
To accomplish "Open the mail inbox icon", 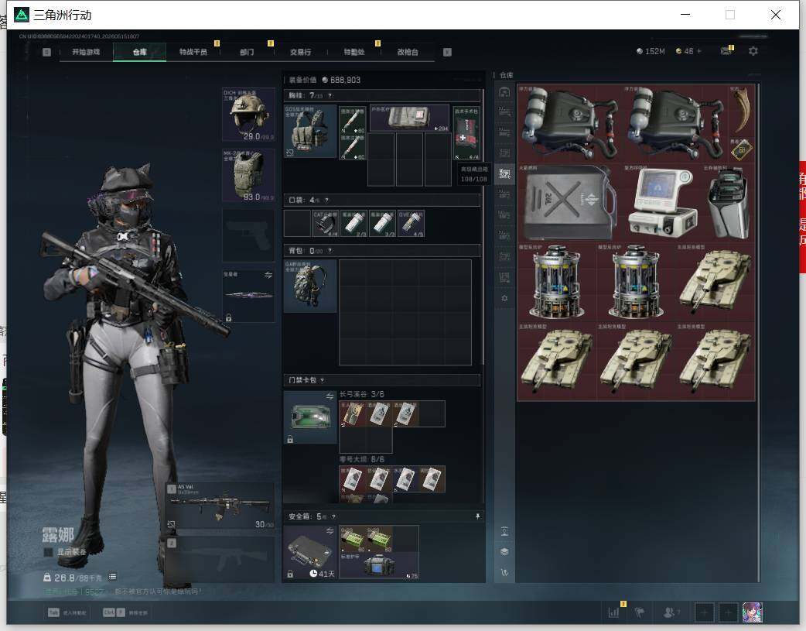I will pyautogui.click(x=726, y=51).
